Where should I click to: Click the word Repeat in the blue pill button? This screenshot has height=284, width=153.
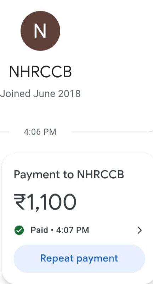(57, 259)
